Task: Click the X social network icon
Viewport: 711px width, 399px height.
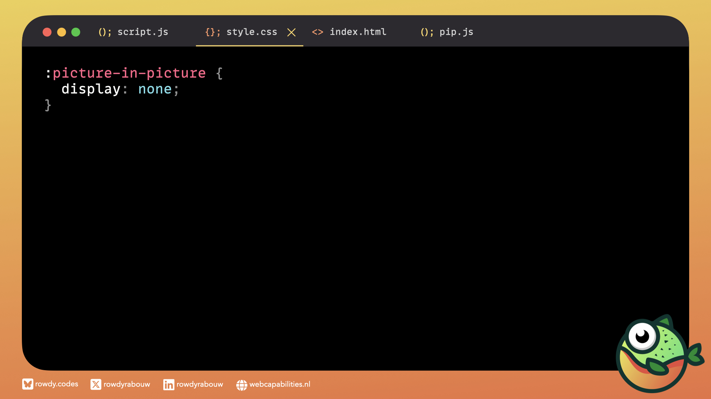Action: [x=96, y=385]
